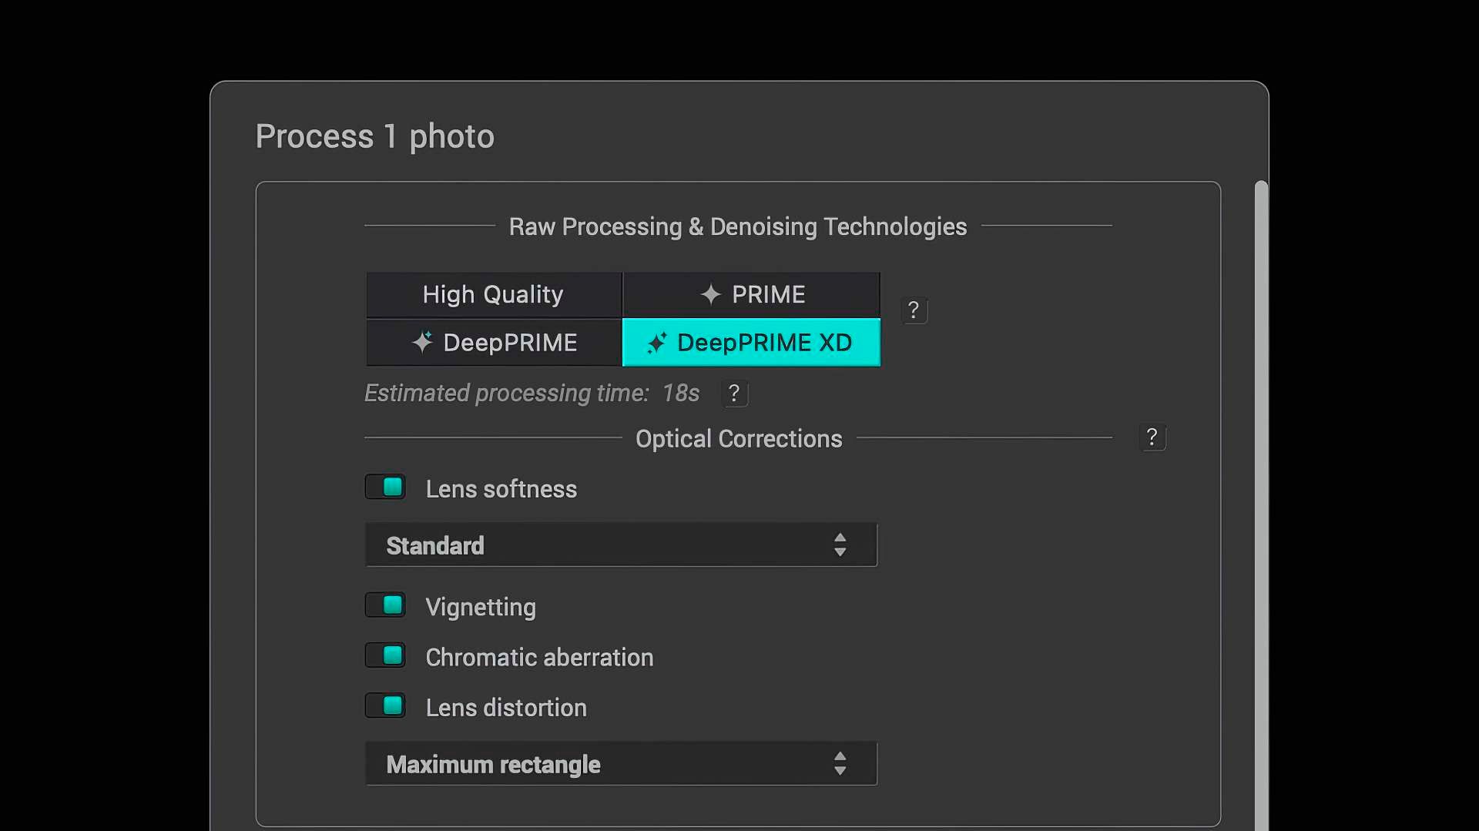
Task: Click the sparkle icon on PRIME
Action: [x=710, y=294]
